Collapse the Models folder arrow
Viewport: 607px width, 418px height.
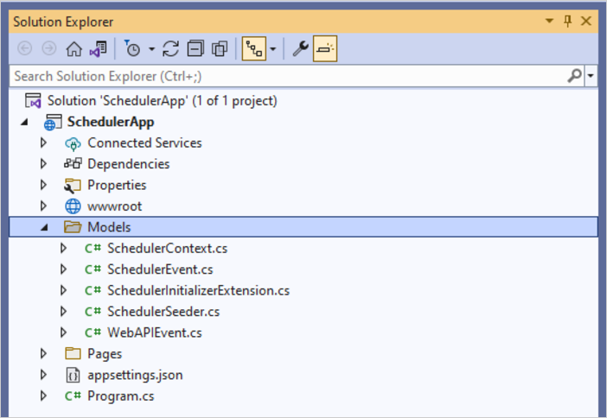44,227
